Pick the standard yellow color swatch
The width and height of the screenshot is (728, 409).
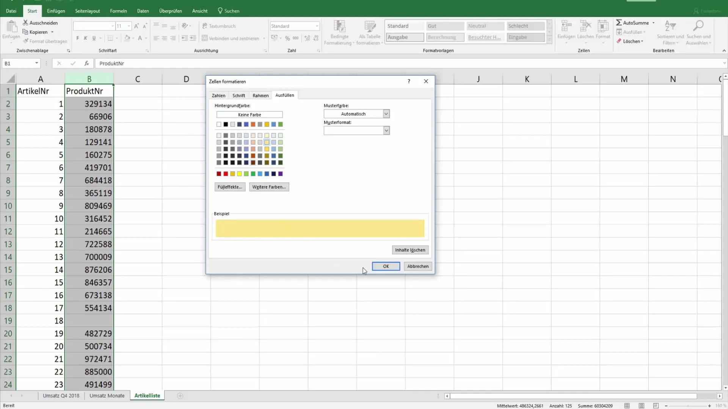click(x=239, y=174)
